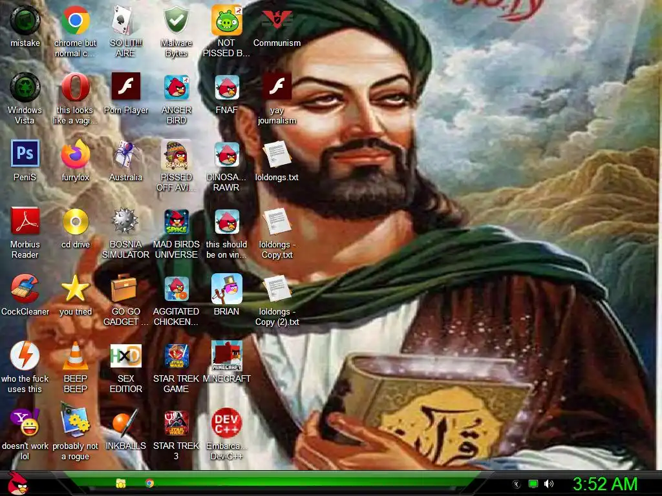Open the 'STAR TREK GAME' icon
This screenshot has width=662, height=496.
tap(176, 356)
